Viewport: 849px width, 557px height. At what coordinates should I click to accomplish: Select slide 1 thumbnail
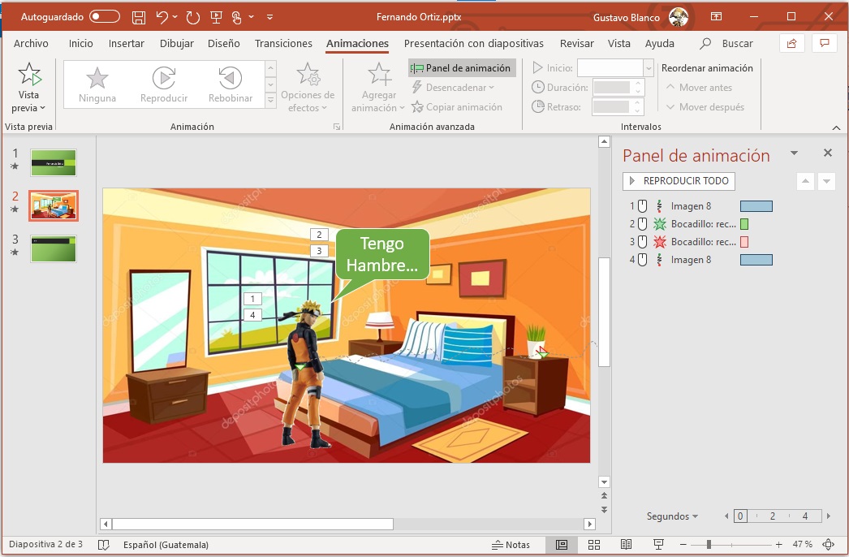click(53, 162)
